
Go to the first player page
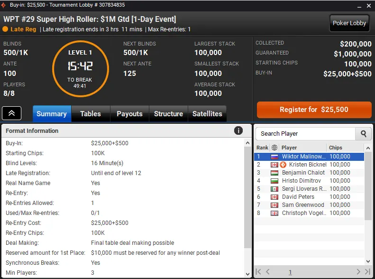pos(259,272)
